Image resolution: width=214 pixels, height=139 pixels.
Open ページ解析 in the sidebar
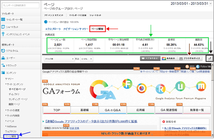[x=11, y=136]
